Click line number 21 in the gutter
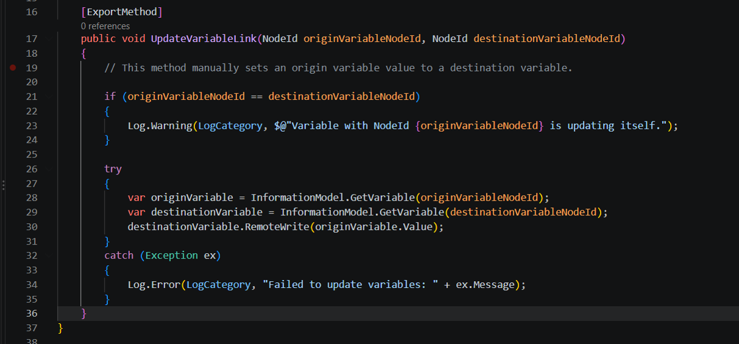 (x=32, y=96)
